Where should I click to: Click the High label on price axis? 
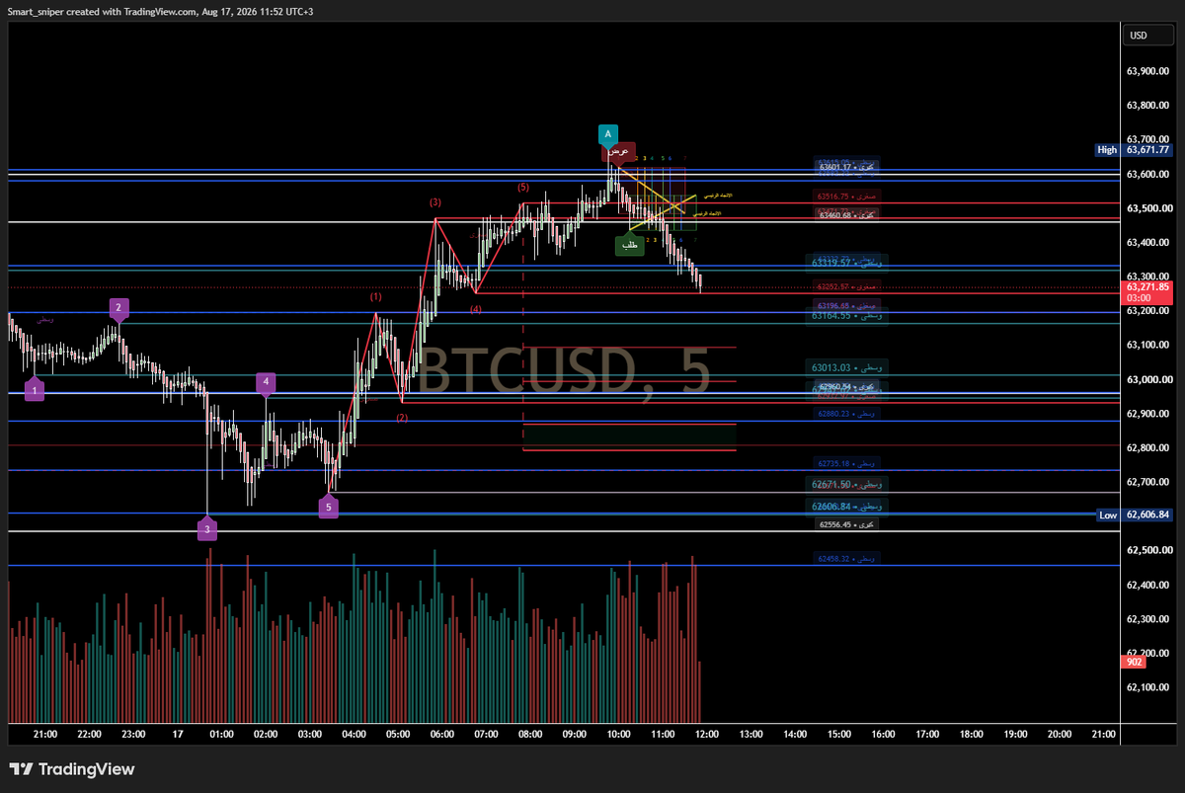[x=1107, y=150]
